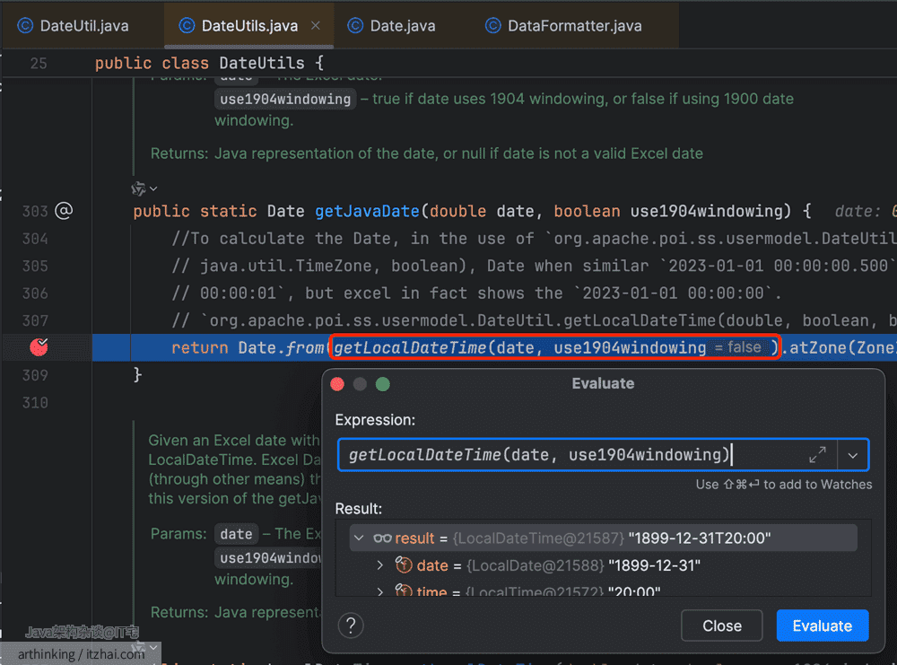Open Evaluate dialog help

351,626
